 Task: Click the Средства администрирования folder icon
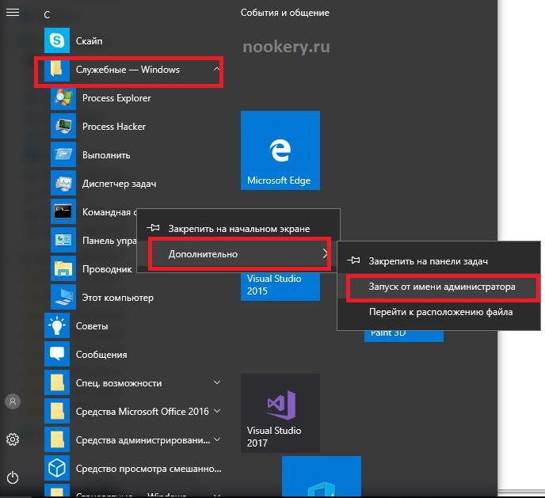coord(57,439)
